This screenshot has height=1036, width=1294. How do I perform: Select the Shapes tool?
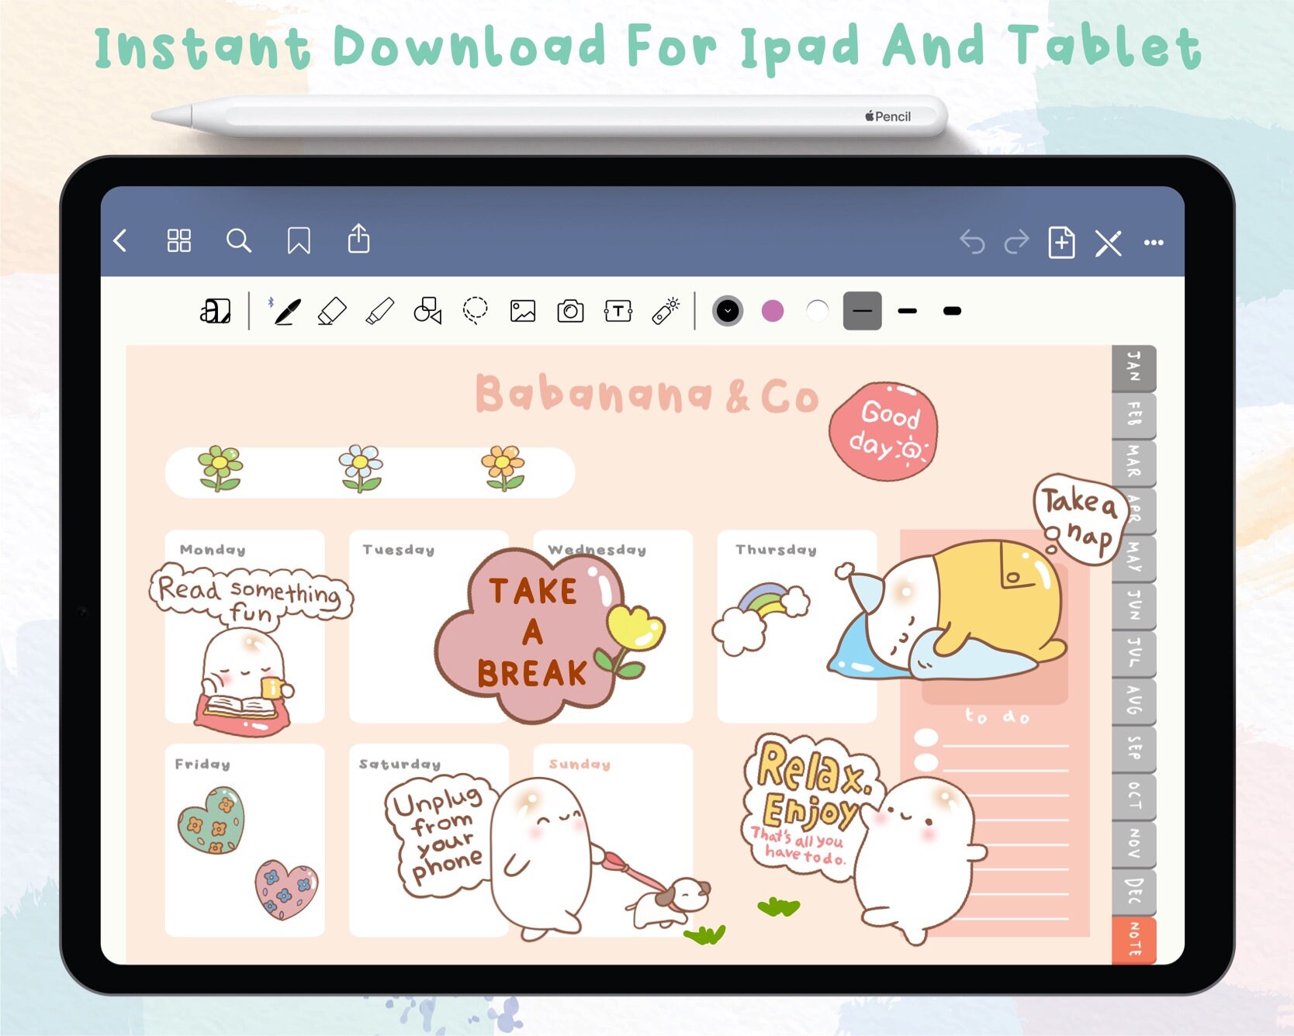(x=427, y=311)
